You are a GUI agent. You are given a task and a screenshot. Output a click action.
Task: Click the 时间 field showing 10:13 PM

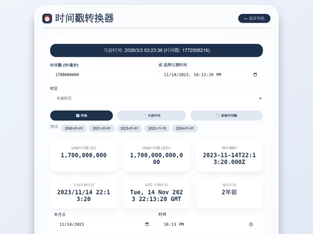point(208,224)
